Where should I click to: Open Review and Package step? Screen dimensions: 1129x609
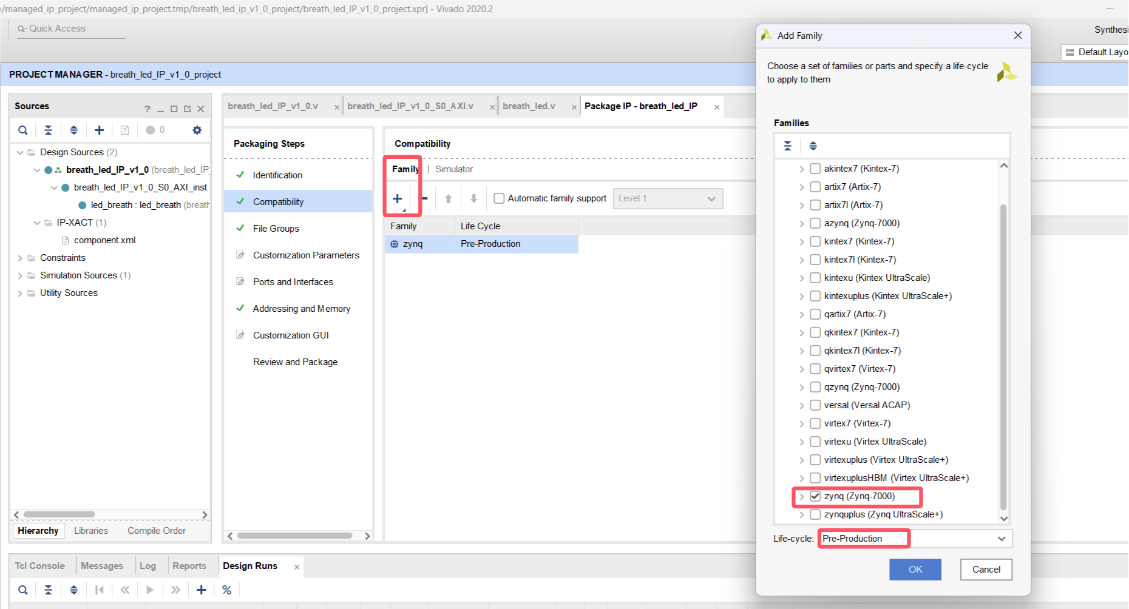(x=296, y=362)
